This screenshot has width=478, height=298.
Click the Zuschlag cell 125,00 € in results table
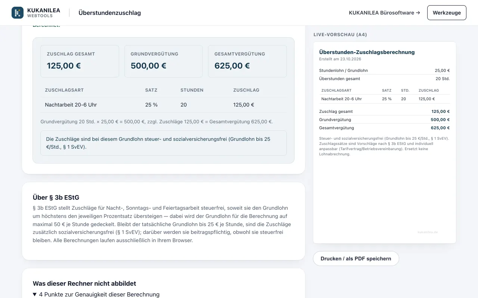(243, 105)
